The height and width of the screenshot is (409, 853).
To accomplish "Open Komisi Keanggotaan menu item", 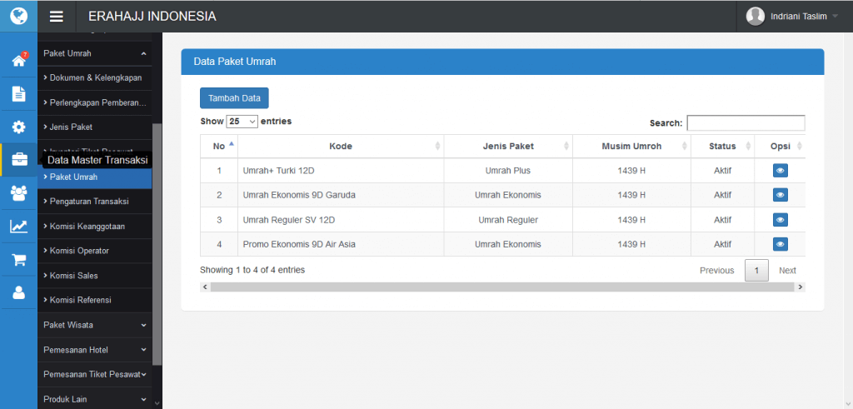I will [x=87, y=227].
